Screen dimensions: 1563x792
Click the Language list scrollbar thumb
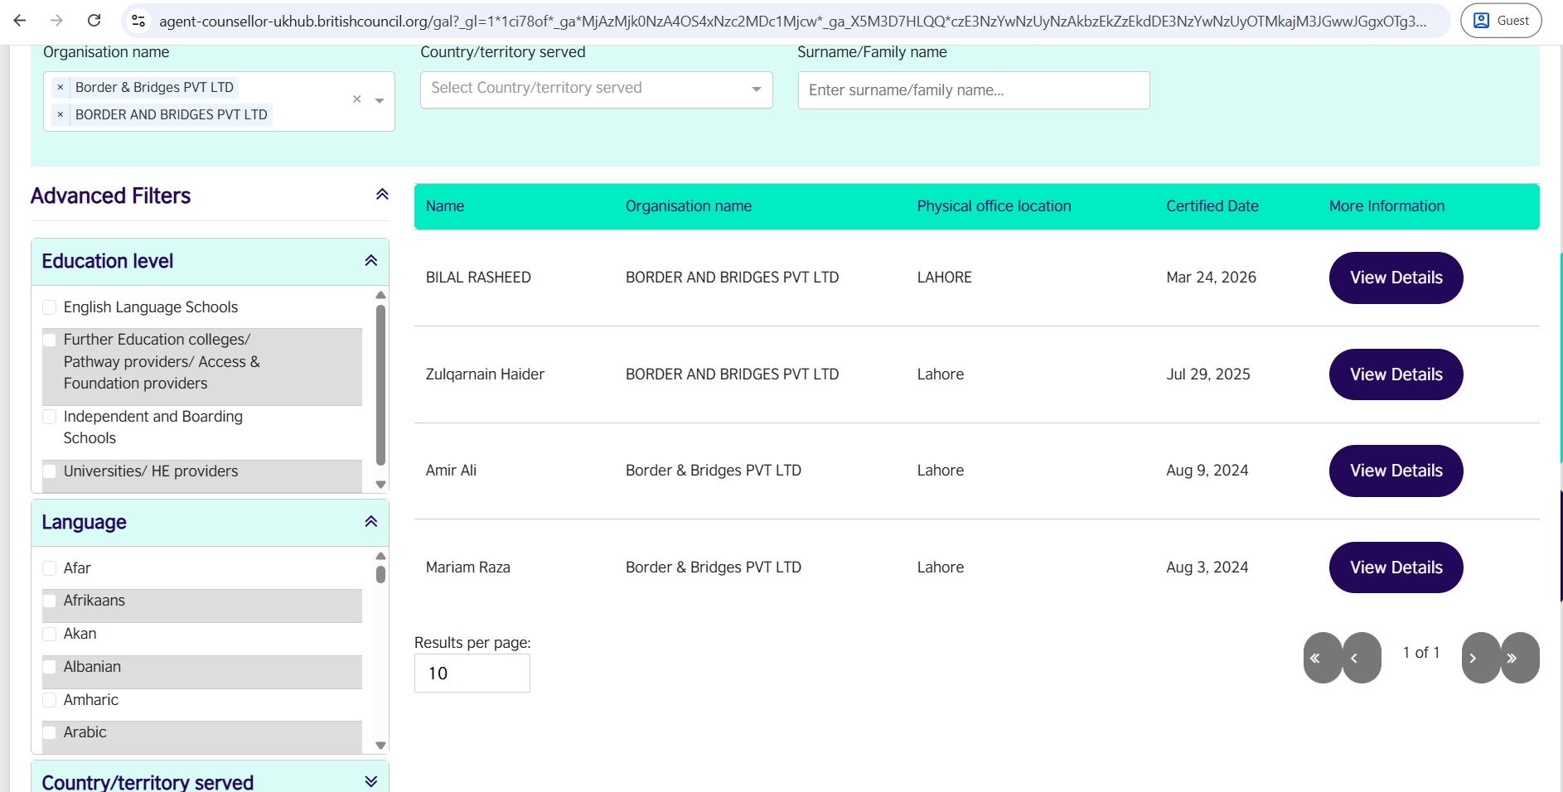point(381,574)
